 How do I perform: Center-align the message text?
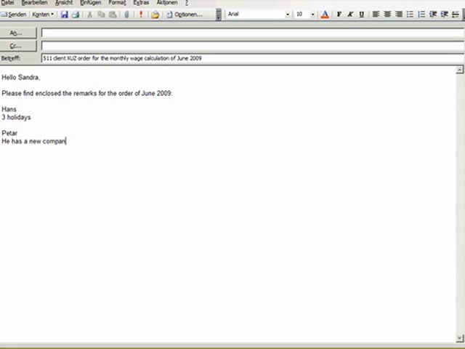click(x=387, y=15)
